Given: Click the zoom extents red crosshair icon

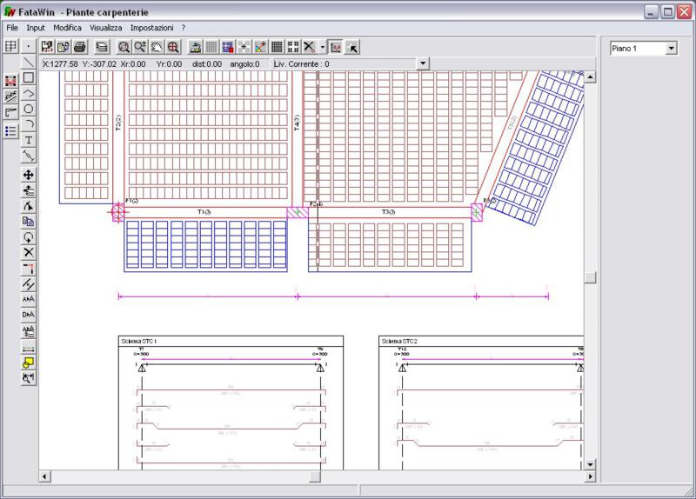Looking at the screenshot, I should point(173,47).
